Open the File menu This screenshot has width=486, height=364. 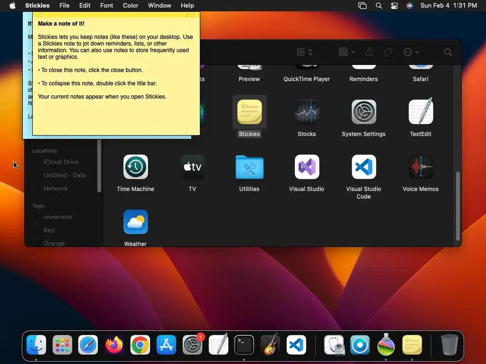(64, 5)
